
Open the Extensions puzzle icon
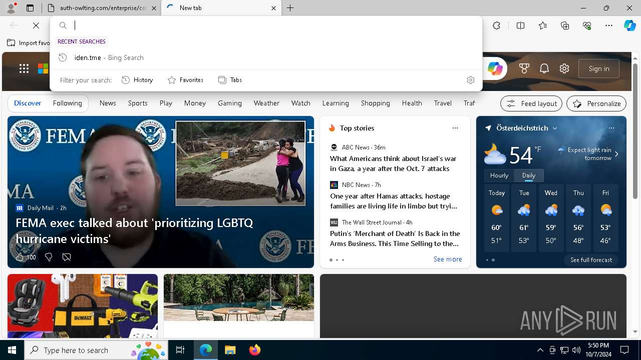pos(496,25)
